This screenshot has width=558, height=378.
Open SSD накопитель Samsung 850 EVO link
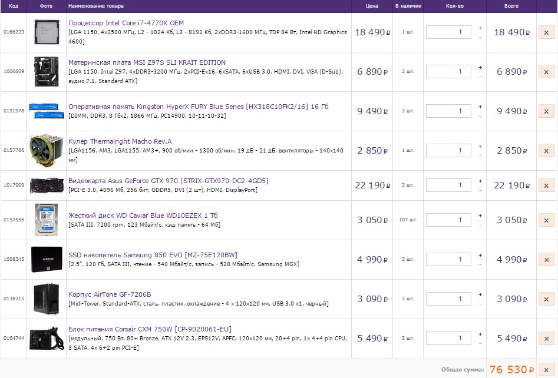point(153,256)
